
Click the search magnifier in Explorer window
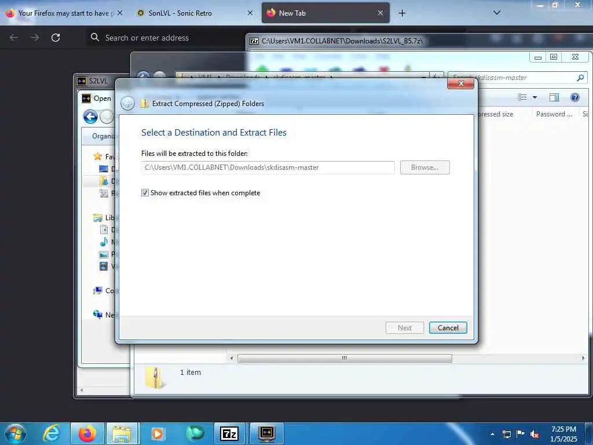pos(580,78)
